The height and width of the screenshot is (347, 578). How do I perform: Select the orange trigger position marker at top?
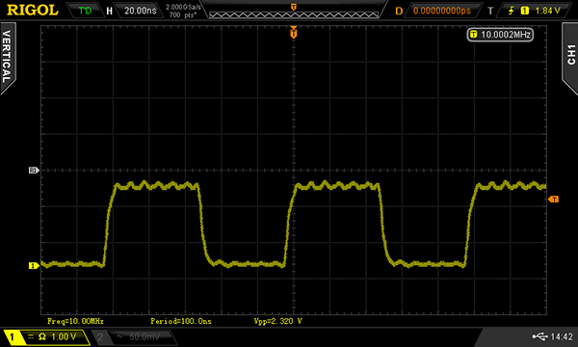(x=294, y=33)
